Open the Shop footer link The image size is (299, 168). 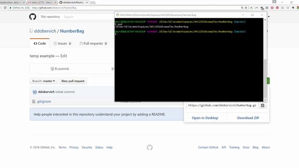(x=246, y=147)
